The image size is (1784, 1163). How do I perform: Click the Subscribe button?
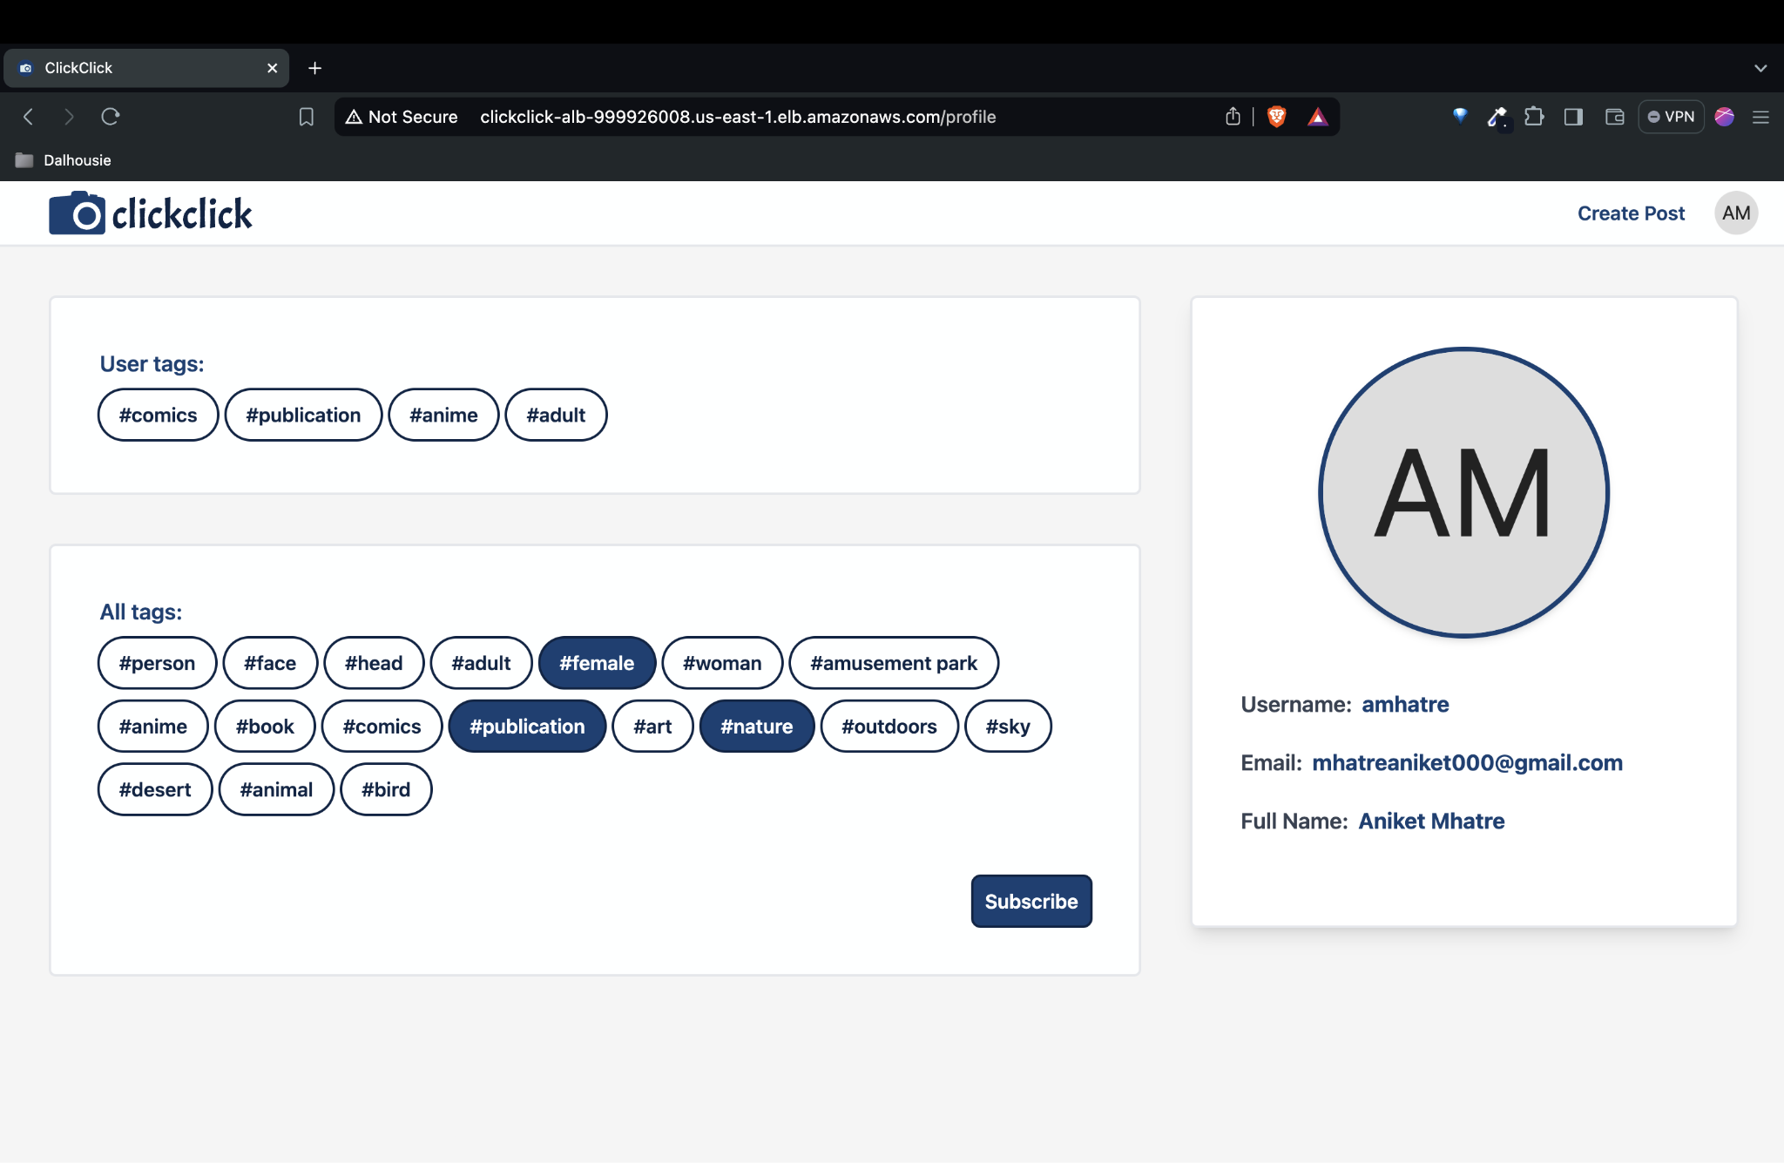coord(1031,902)
